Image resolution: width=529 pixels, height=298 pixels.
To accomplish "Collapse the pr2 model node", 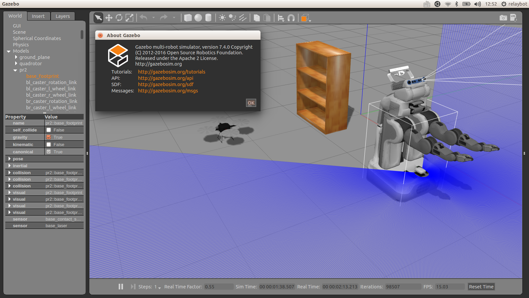I will point(15,70).
